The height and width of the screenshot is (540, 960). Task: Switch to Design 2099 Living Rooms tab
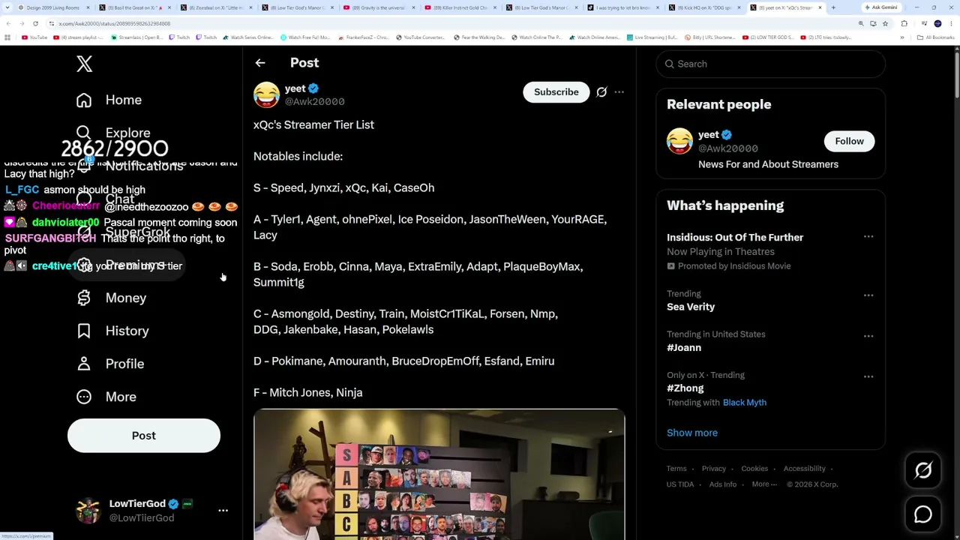52,7
